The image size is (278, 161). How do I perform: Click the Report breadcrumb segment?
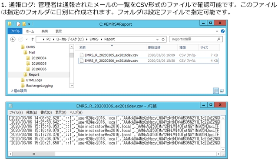pyautogui.click(x=109, y=39)
